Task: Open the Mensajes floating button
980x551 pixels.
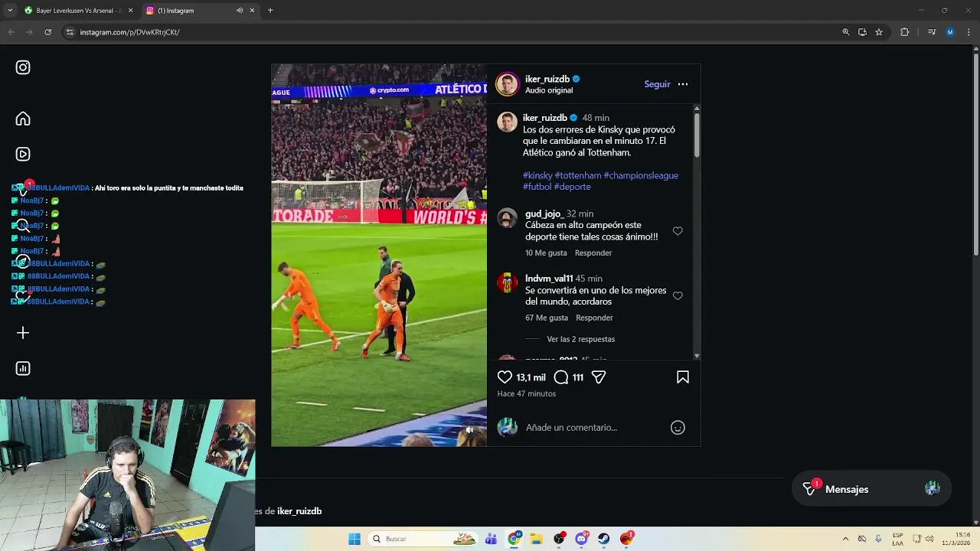Action: click(871, 489)
